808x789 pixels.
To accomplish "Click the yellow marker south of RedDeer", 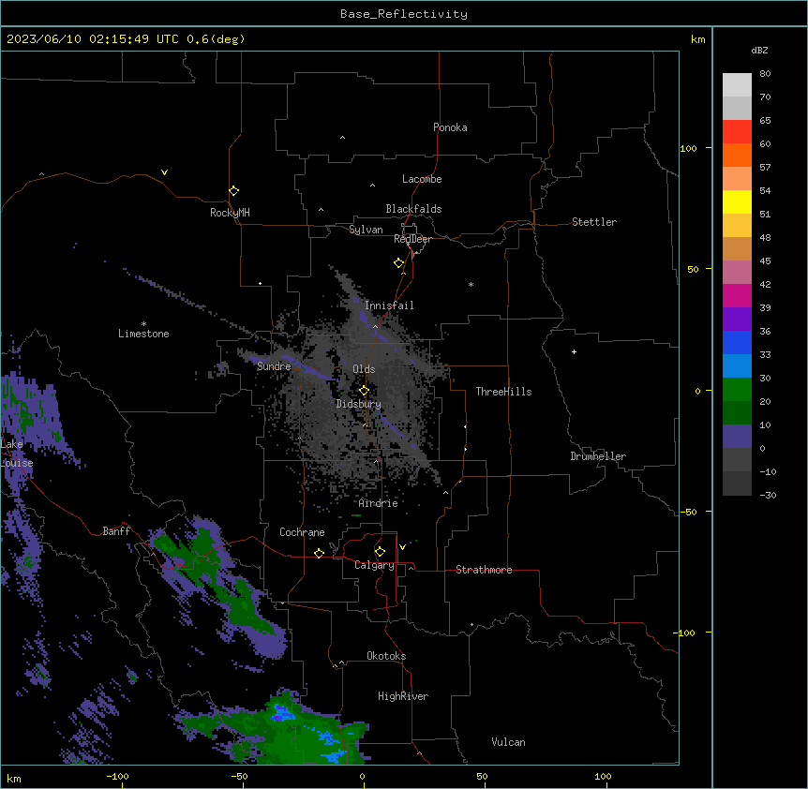I will [398, 262].
